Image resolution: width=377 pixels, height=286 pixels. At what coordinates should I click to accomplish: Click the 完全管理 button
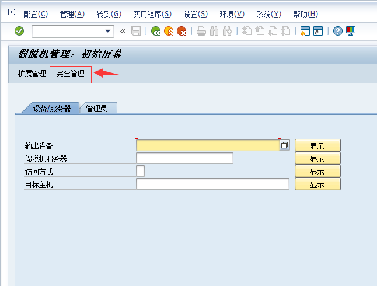pyautogui.click(x=70, y=74)
